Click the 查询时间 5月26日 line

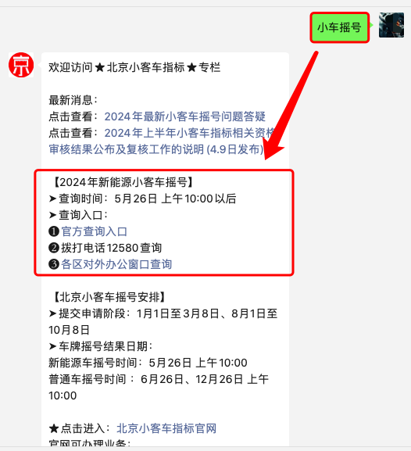143,199
